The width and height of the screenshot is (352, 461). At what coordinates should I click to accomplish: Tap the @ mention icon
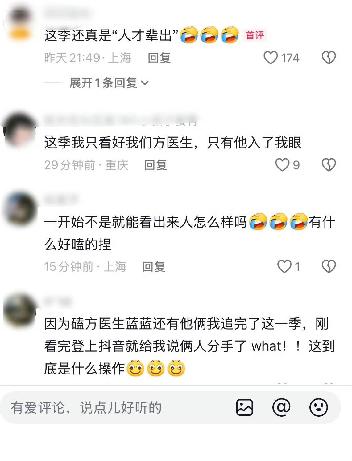point(281,407)
